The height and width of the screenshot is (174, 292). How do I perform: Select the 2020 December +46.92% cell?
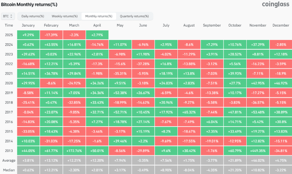coord(281,83)
